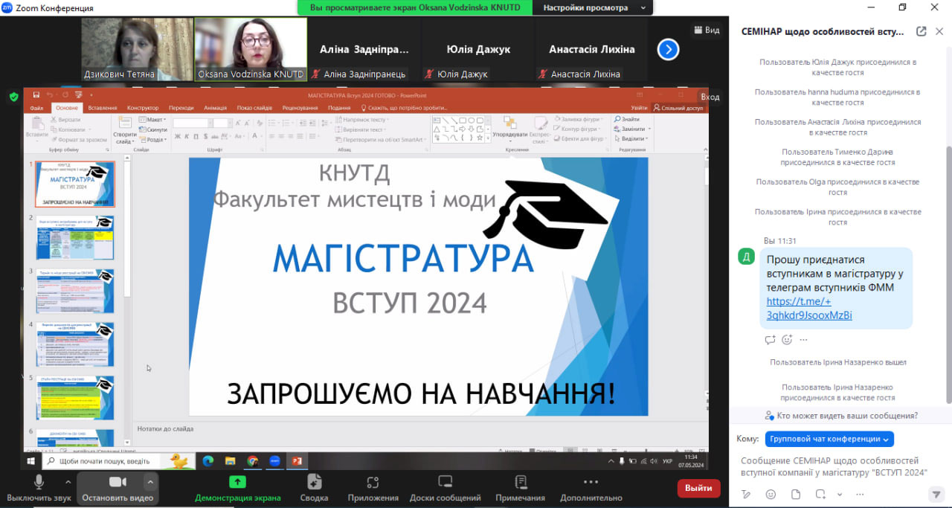Switch to the Показ слайдів ribbon tab
Image resolution: width=952 pixels, height=508 pixels.
pyautogui.click(x=254, y=108)
